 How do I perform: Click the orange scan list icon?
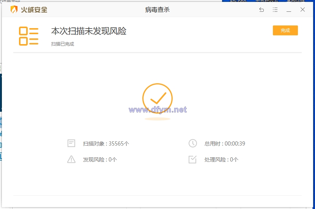[x=28, y=36]
